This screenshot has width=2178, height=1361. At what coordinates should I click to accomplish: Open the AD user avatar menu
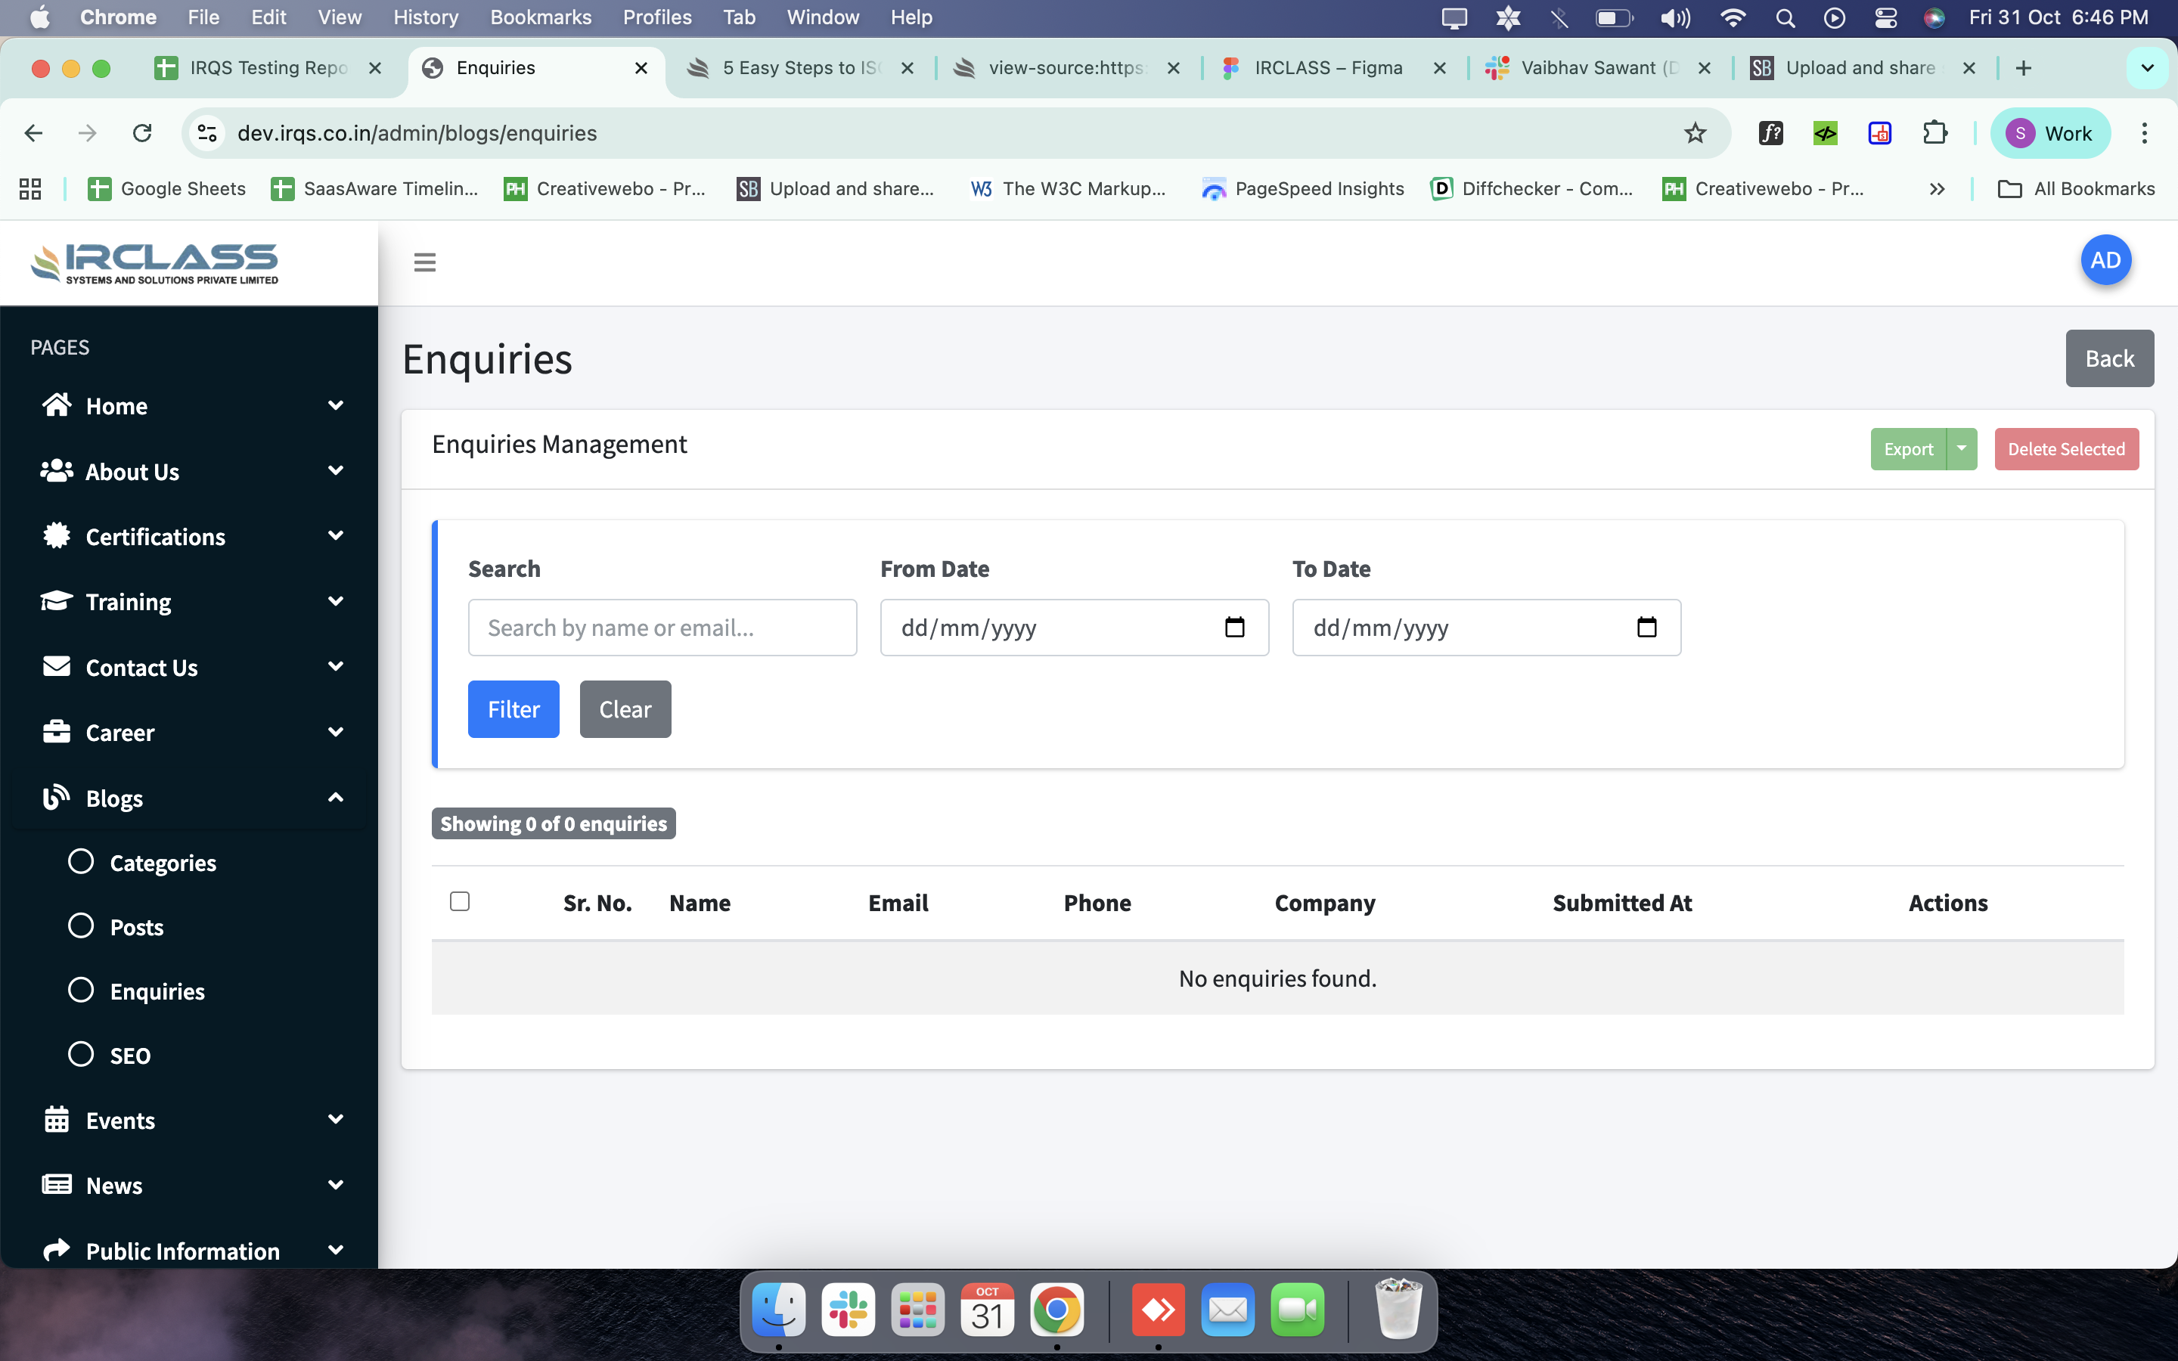pos(2104,260)
